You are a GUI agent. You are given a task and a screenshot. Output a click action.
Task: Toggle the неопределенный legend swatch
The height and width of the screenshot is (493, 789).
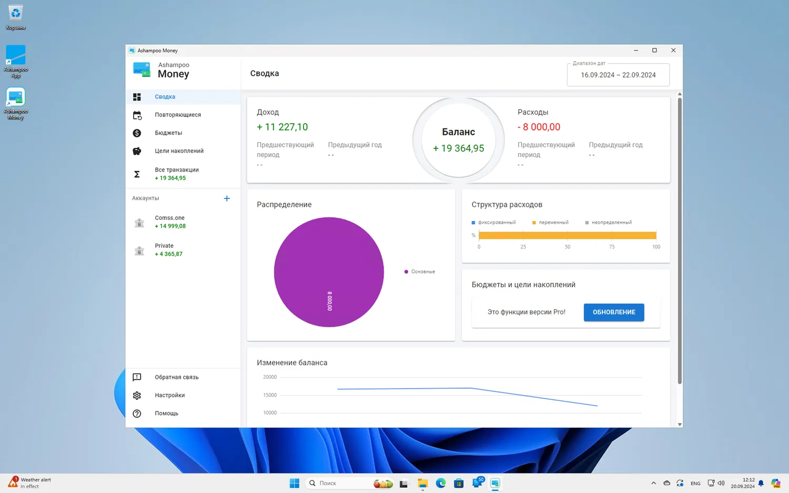pyautogui.click(x=587, y=223)
